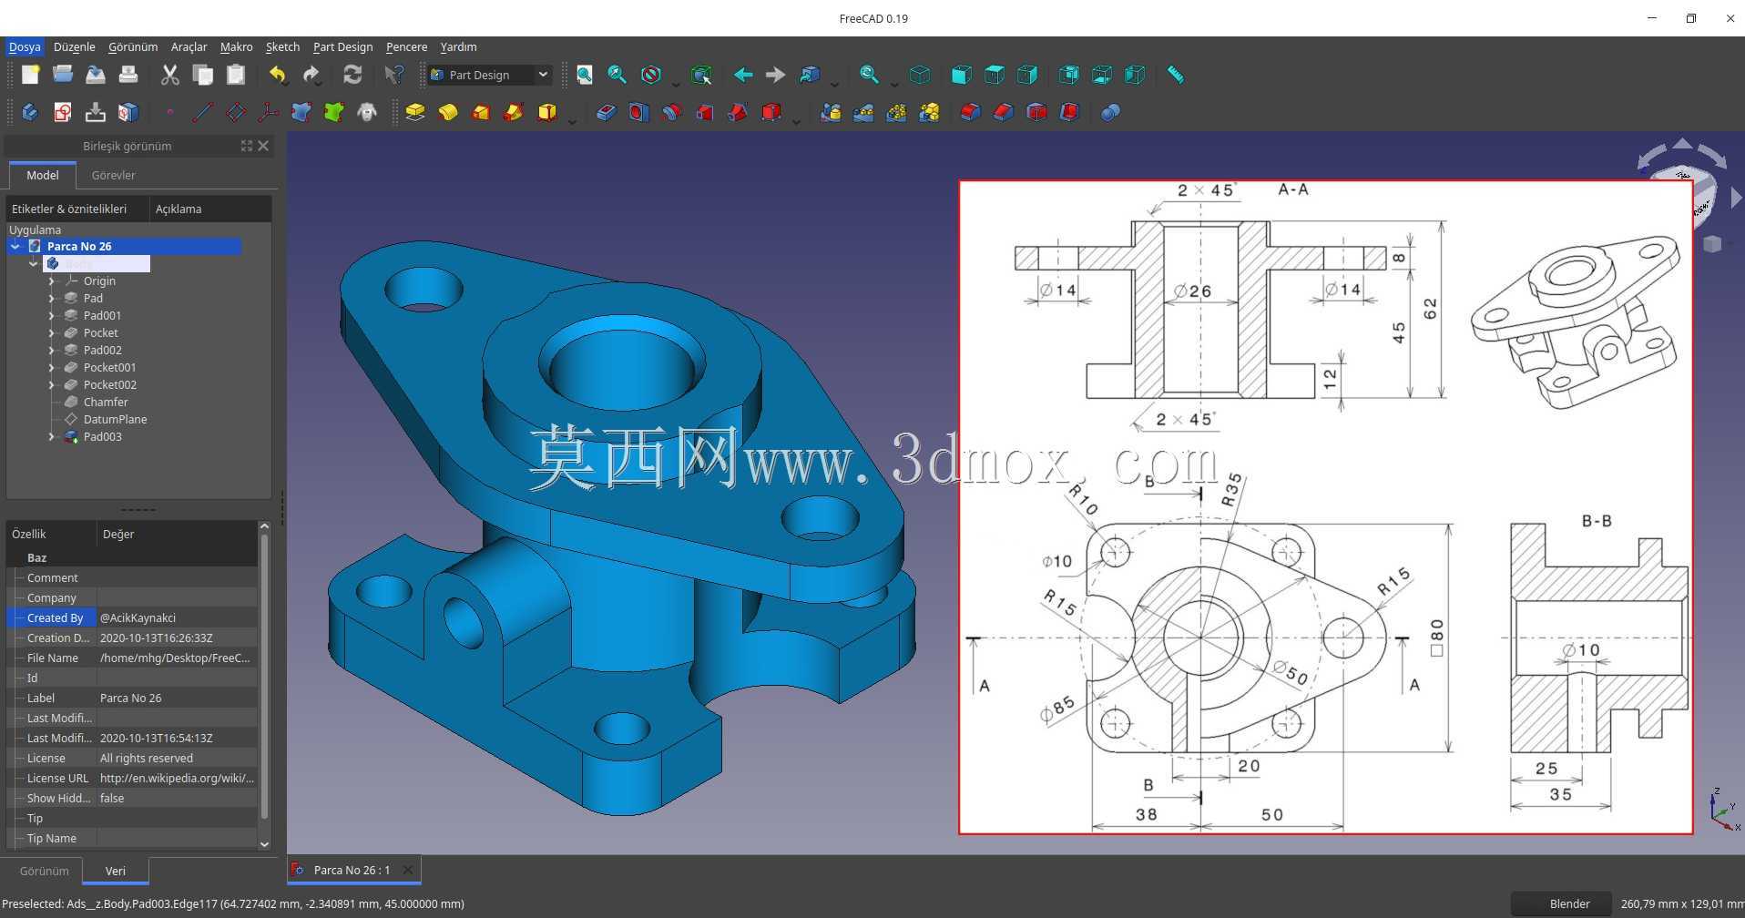Click the Create Sketch icon
1745x918 pixels.
63,112
